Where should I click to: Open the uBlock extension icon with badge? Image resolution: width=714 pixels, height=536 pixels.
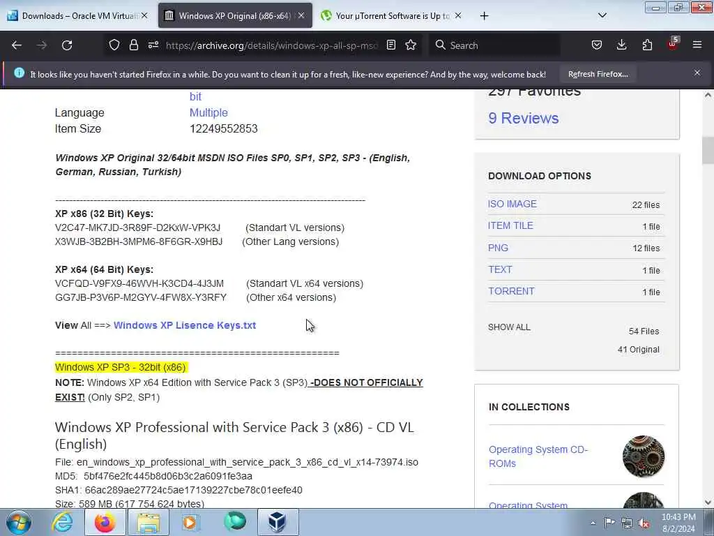point(673,44)
